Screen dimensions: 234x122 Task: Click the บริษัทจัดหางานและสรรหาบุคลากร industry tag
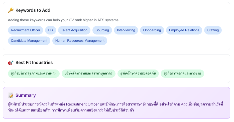pos(88,73)
